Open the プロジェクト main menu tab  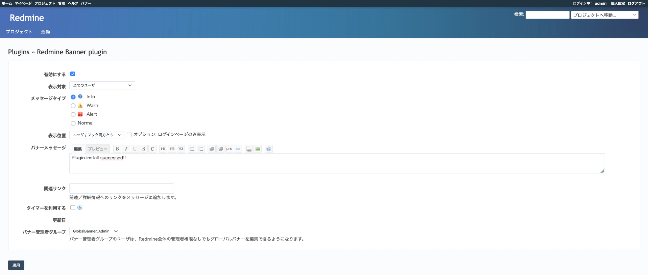[19, 32]
